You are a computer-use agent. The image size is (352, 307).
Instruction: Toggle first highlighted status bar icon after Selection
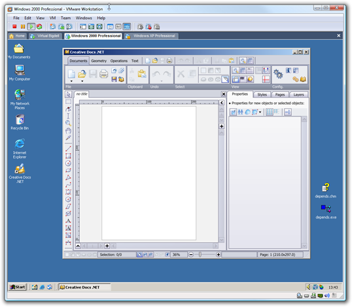(x=139, y=255)
